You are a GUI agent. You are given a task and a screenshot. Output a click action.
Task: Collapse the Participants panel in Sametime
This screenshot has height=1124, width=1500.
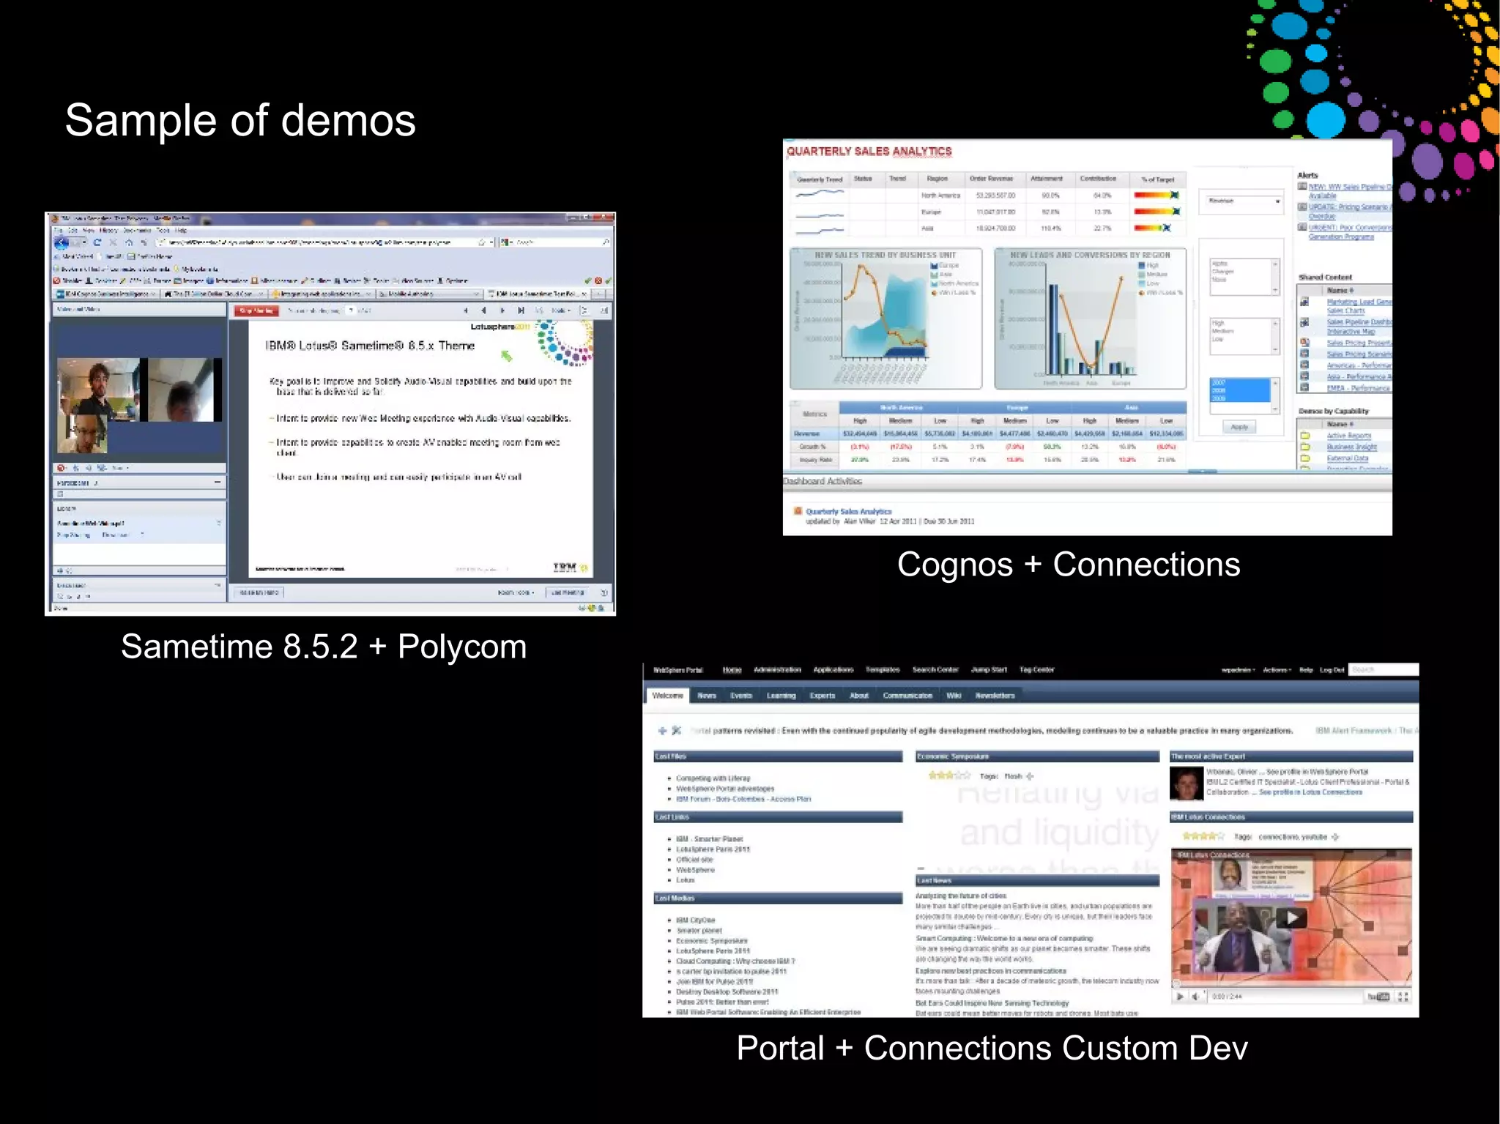point(218,483)
